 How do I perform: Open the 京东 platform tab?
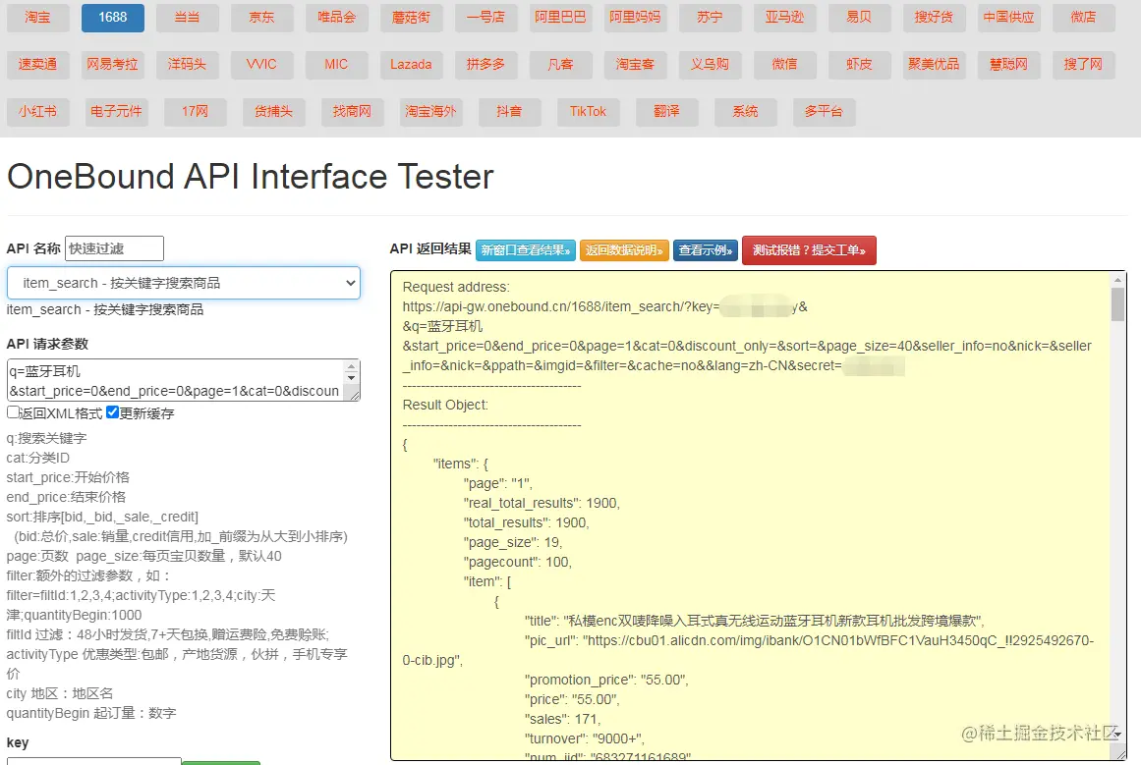tap(262, 18)
